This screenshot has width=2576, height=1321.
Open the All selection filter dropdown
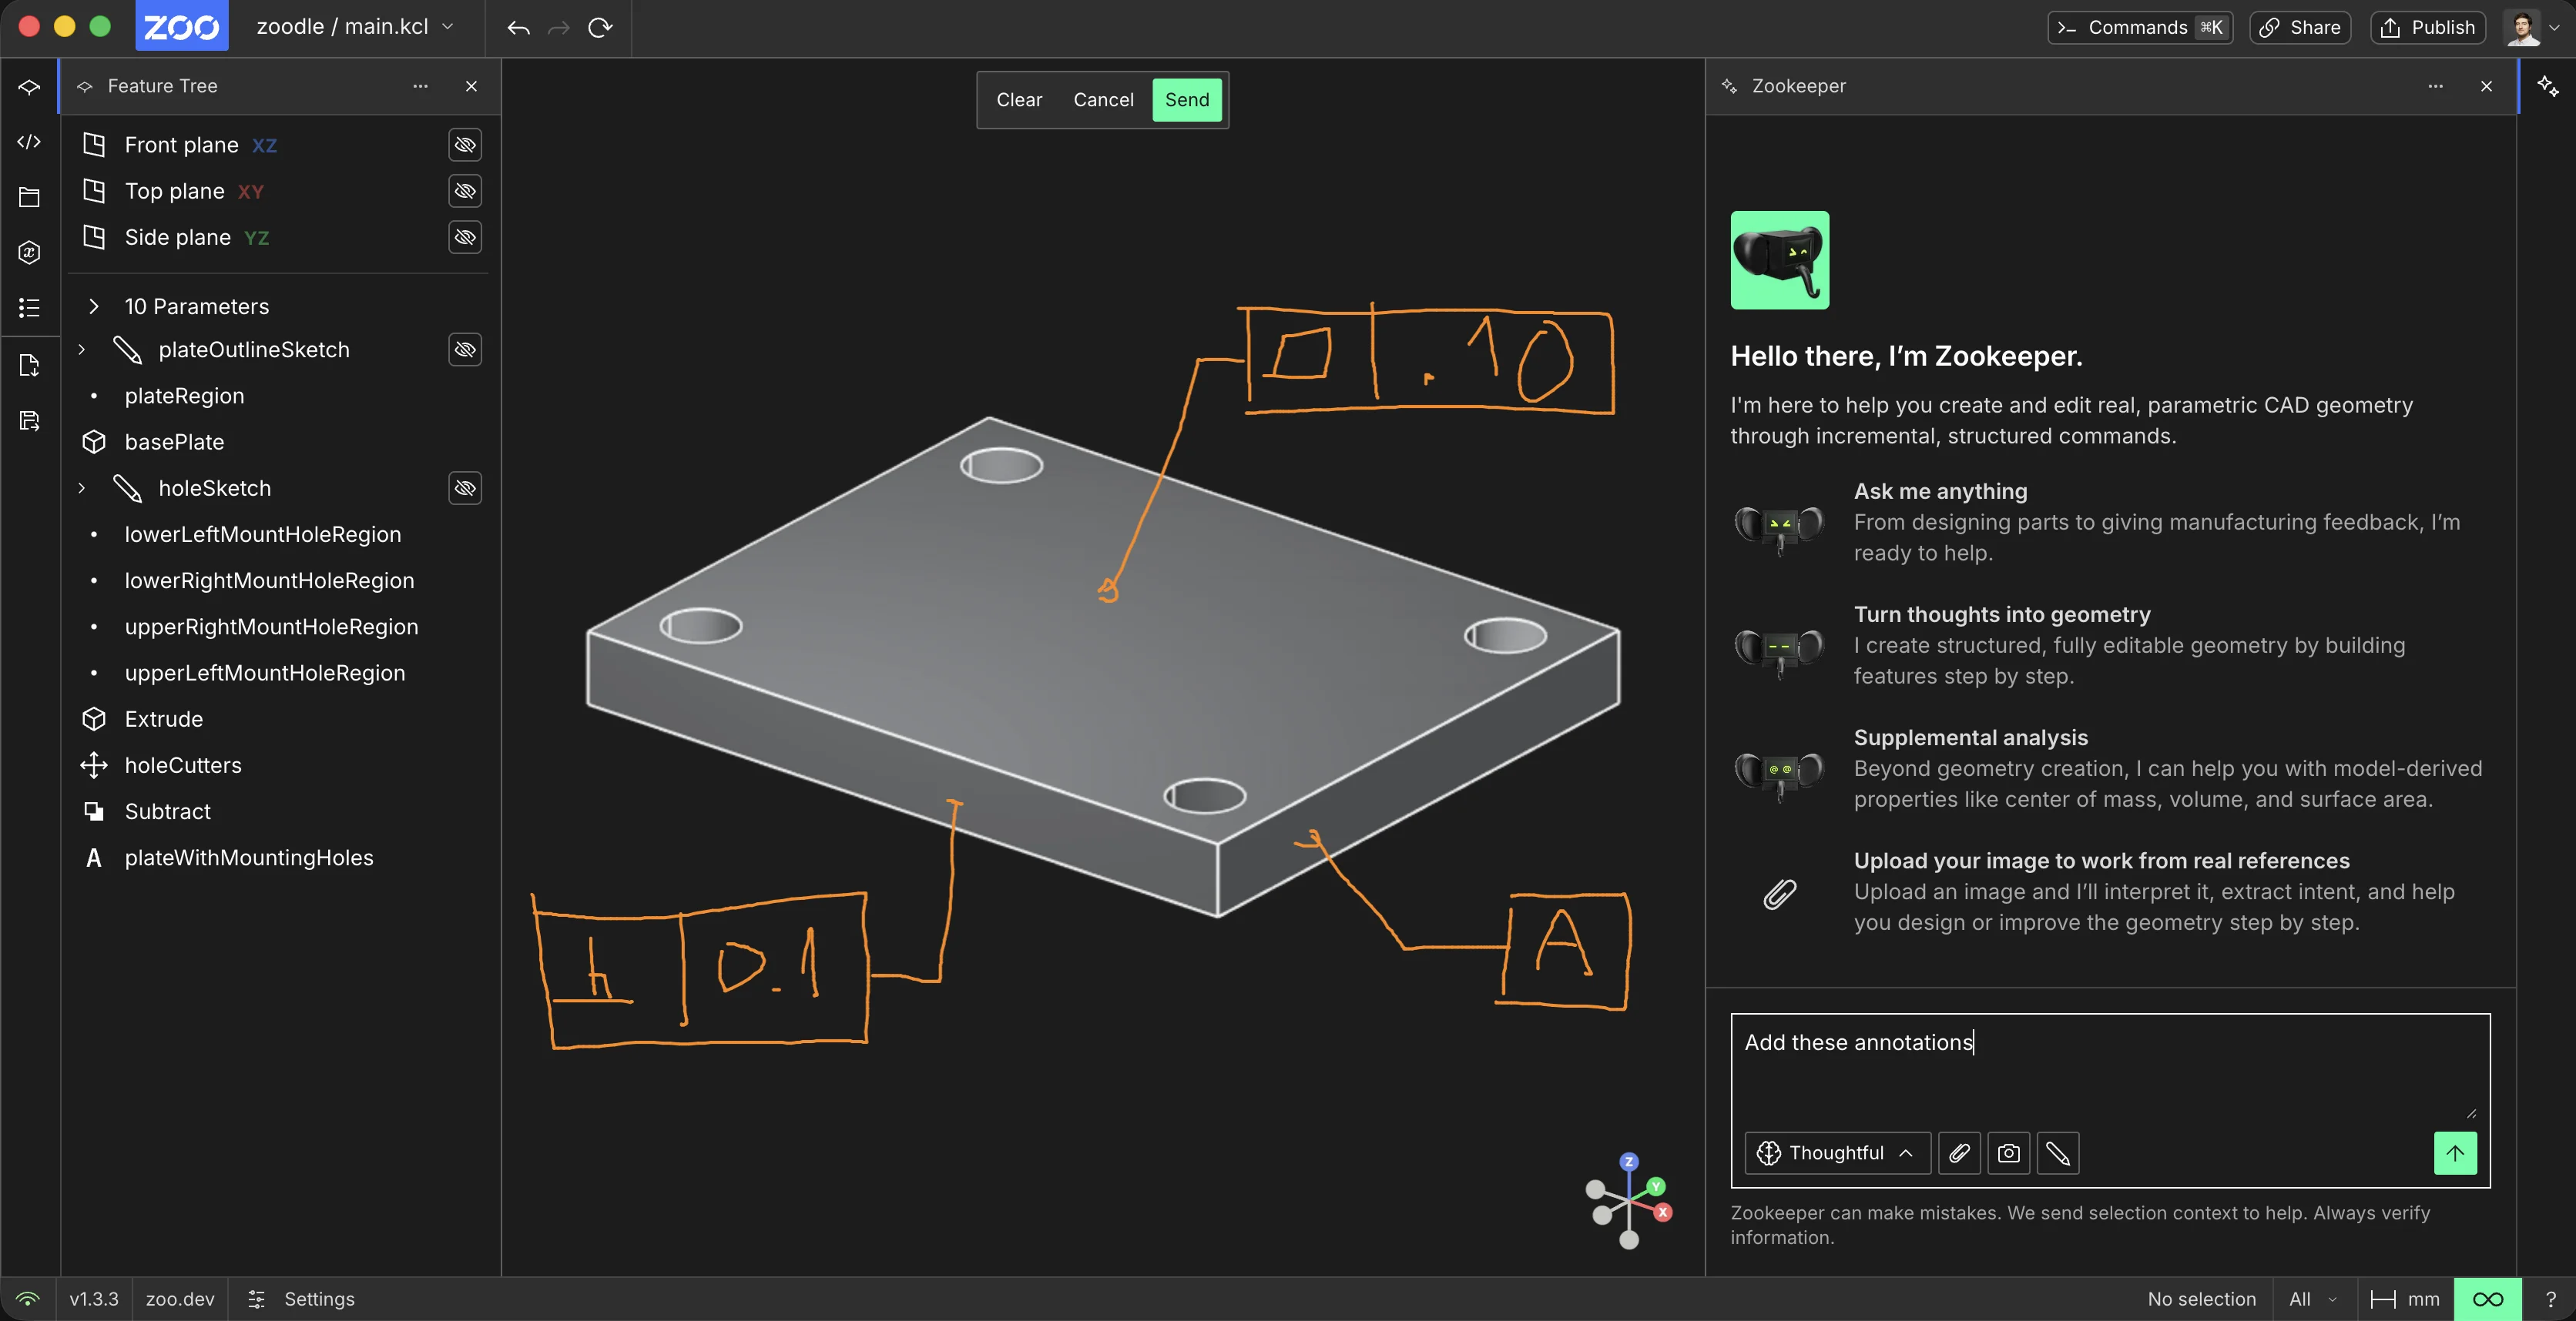coord(2314,1299)
